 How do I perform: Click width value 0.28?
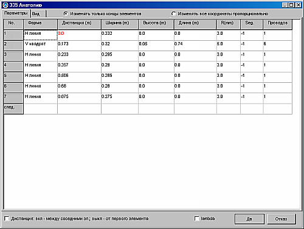(x=120, y=88)
